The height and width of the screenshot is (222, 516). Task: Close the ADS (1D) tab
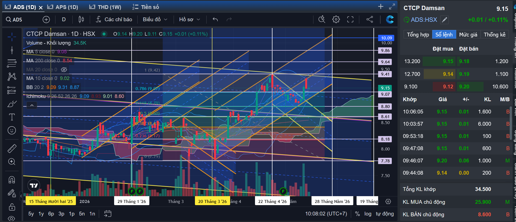click(41, 8)
